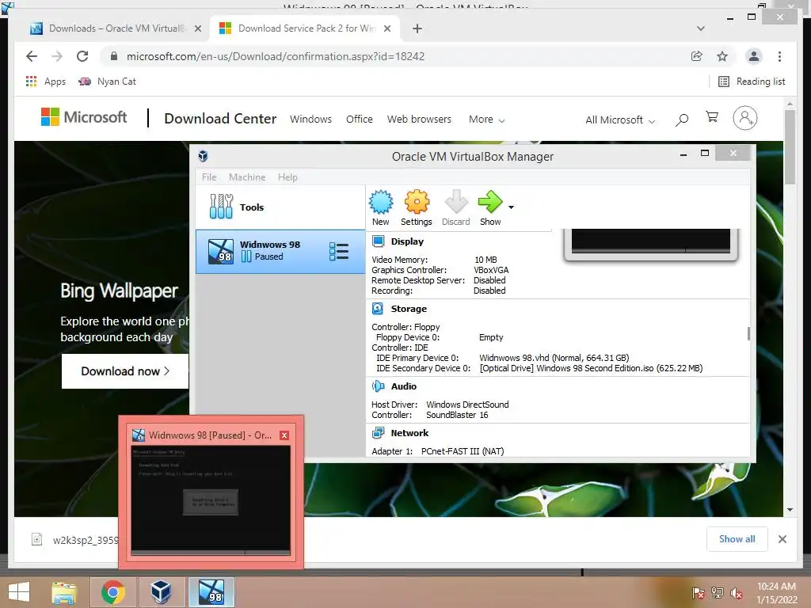
Task: Open the Nyan Cat bookmark
Action: point(107,82)
